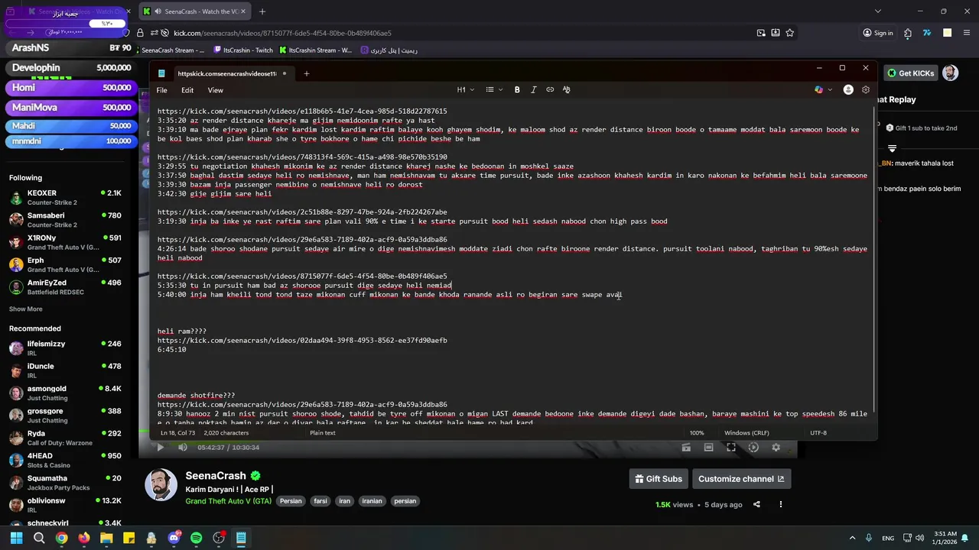Mute the Kick video player
Image resolution: width=979 pixels, height=550 pixels.
[182, 447]
